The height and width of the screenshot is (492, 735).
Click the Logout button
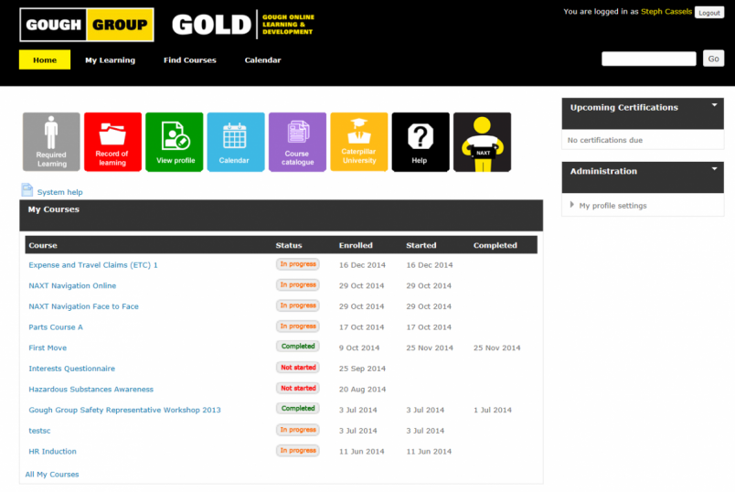point(709,13)
